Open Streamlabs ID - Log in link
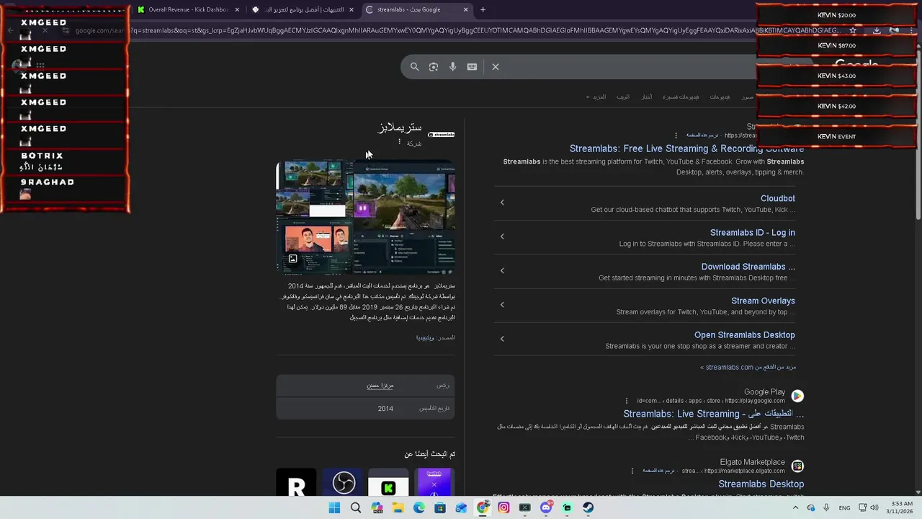 click(752, 232)
